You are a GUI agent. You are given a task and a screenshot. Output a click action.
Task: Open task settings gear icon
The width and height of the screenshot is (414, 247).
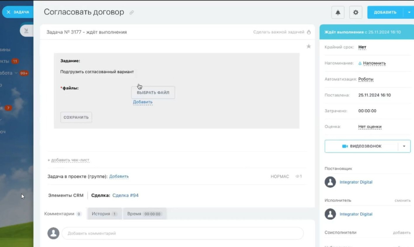point(356,13)
